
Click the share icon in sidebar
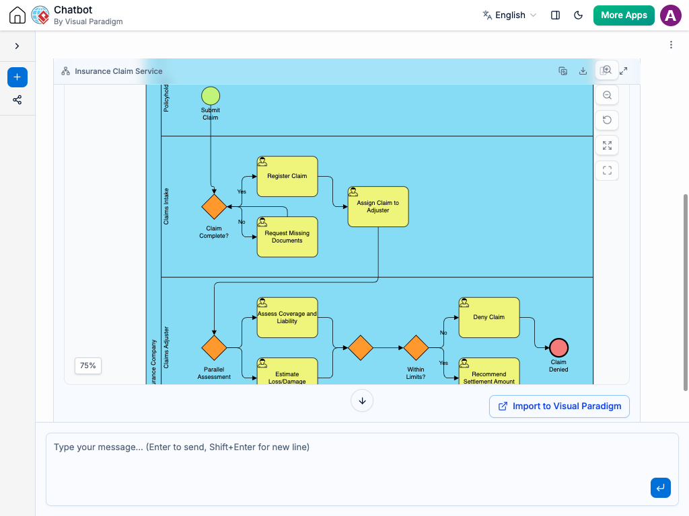point(17,100)
